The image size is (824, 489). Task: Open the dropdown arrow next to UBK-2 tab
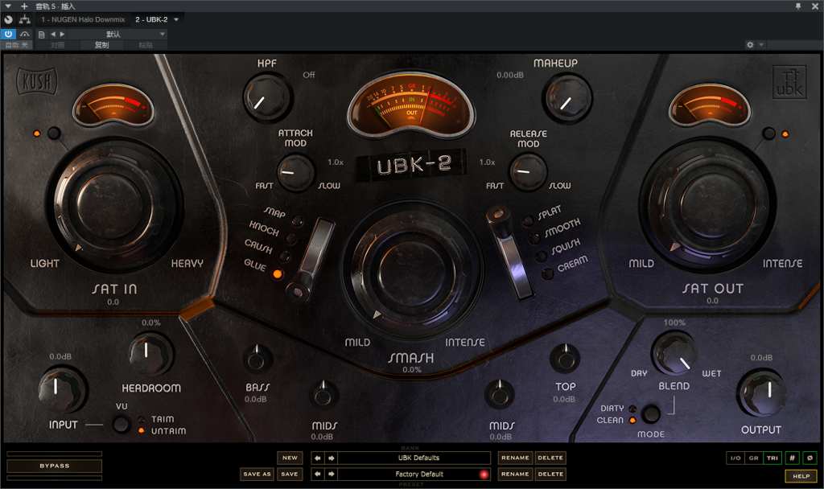[176, 20]
